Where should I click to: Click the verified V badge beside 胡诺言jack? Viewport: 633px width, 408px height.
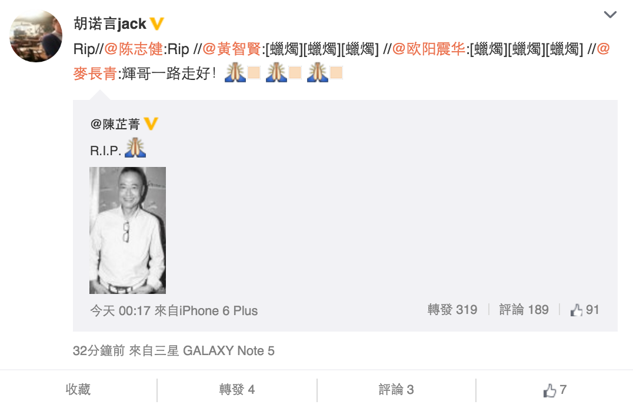pos(156,24)
